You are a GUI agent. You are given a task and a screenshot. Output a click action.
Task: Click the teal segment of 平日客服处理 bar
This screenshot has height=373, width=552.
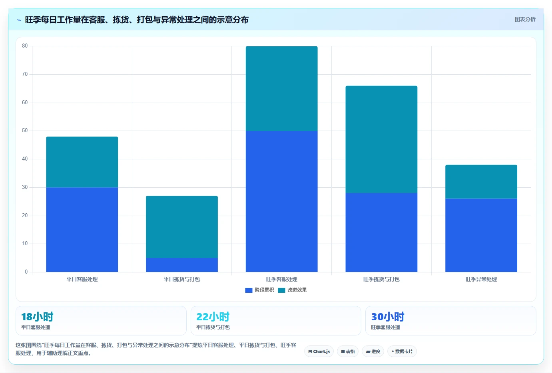tap(82, 162)
